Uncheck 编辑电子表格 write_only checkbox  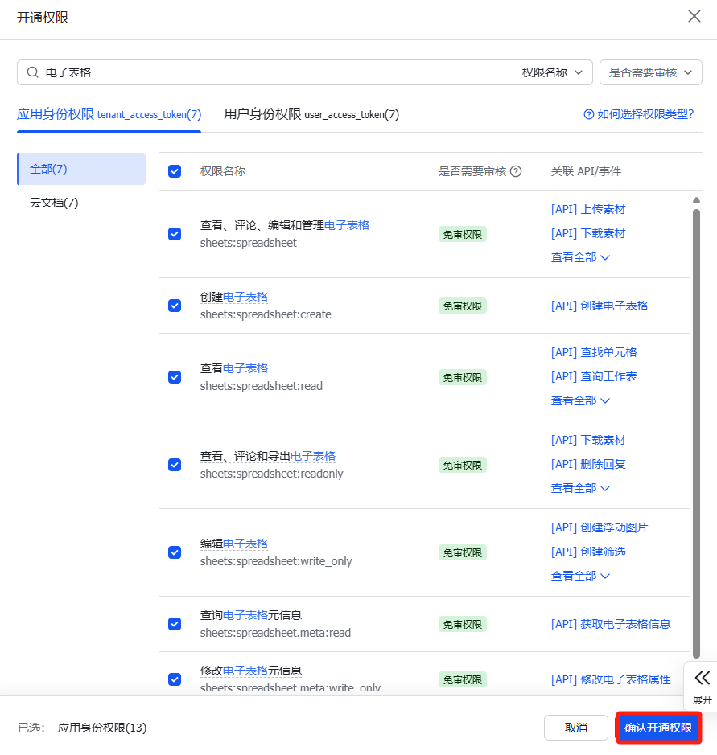(x=175, y=552)
